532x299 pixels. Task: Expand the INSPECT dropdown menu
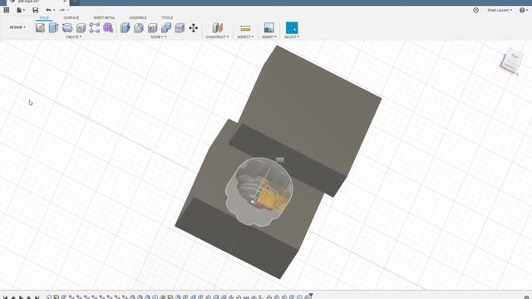coord(245,37)
